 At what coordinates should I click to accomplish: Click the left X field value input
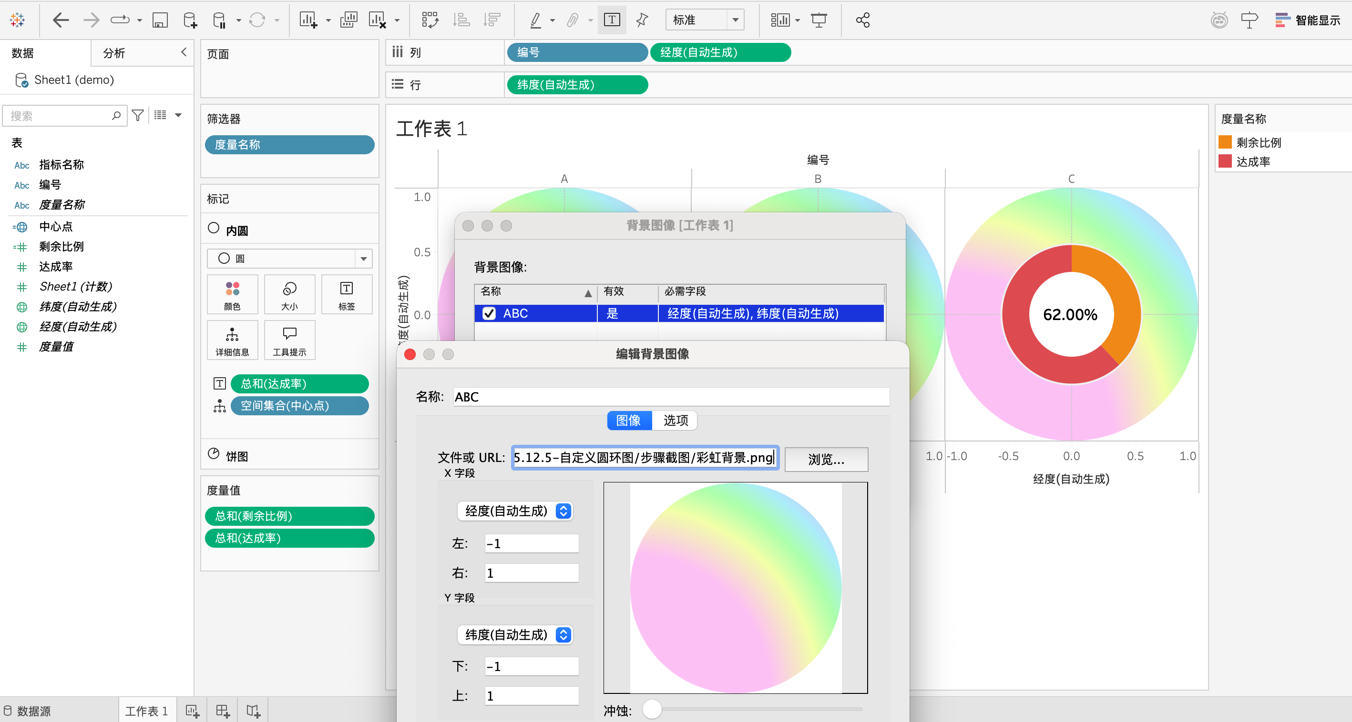(531, 544)
